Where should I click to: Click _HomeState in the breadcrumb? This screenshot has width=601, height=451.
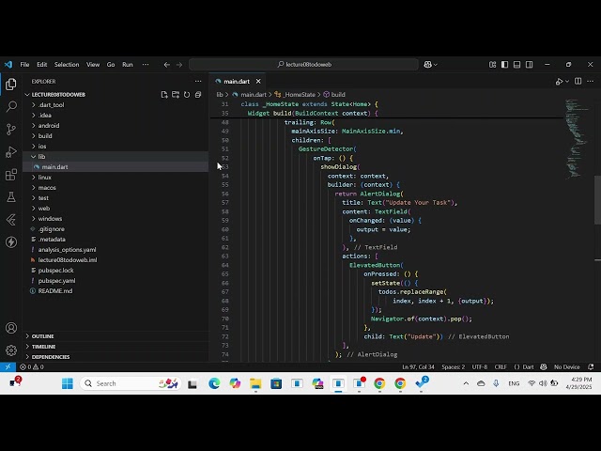tap(299, 94)
